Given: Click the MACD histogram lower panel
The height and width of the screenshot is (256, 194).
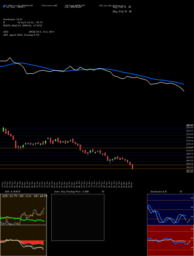Looking at the screenshot, I should click(x=23, y=240).
